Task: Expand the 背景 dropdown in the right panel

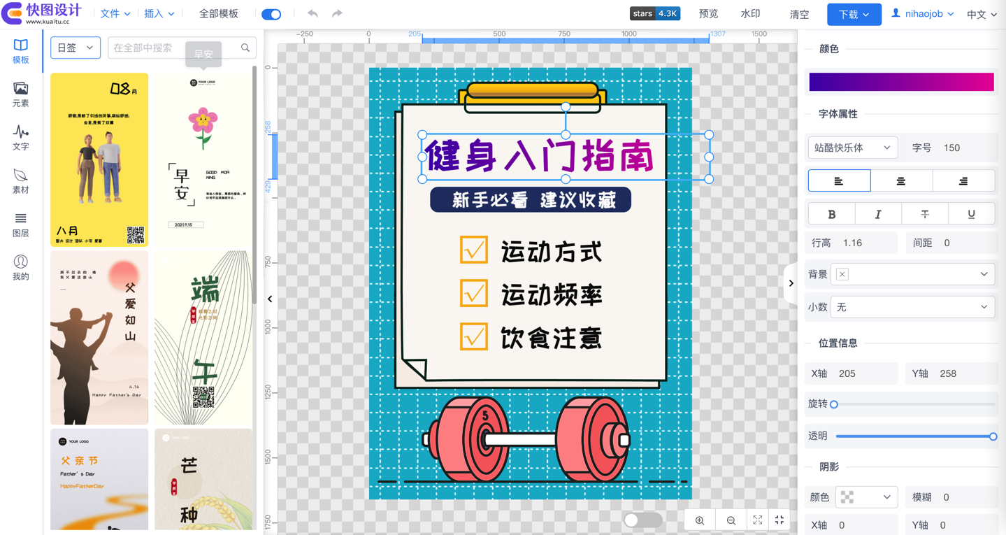Action: point(912,273)
